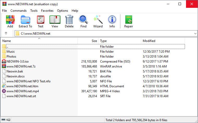Sort files by Size column header
The image size is (198, 123).
(88, 41)
